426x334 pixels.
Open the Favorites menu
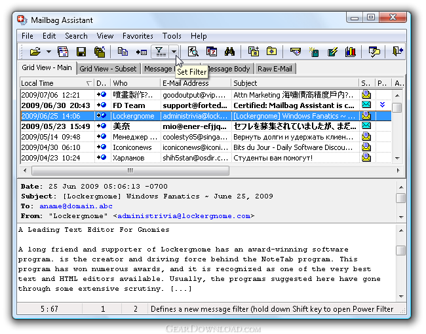click(x=138, y=36)
